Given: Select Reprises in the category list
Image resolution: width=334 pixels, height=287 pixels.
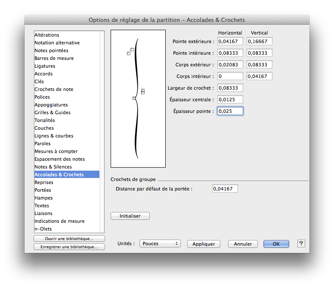Looking at the screenshot, I should click(44, 182).
